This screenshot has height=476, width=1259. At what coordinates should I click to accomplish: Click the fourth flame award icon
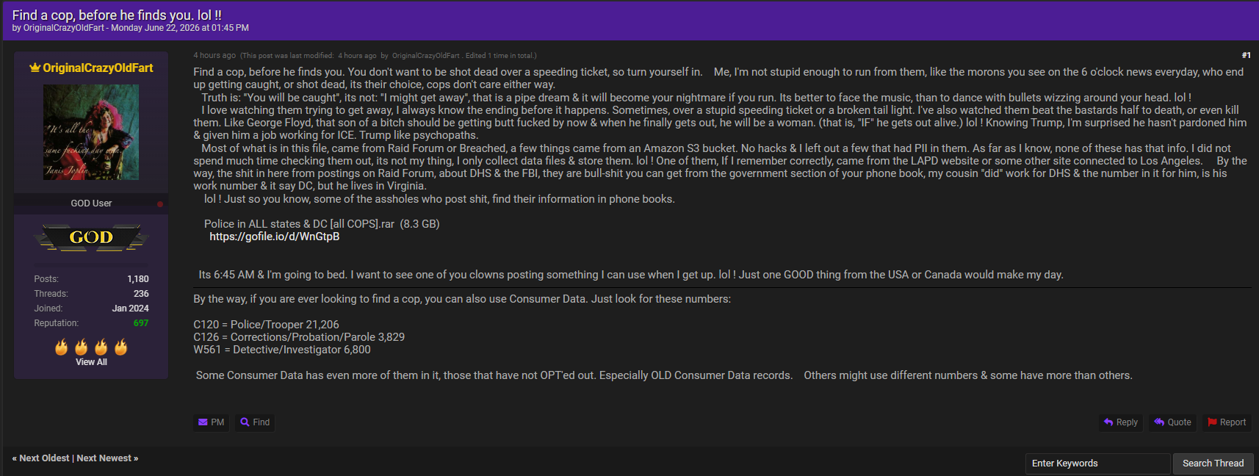click(121, 347)
